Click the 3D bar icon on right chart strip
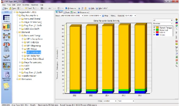Image resolution: width=180 pixels, height=106 pixels. coord(176,23)
